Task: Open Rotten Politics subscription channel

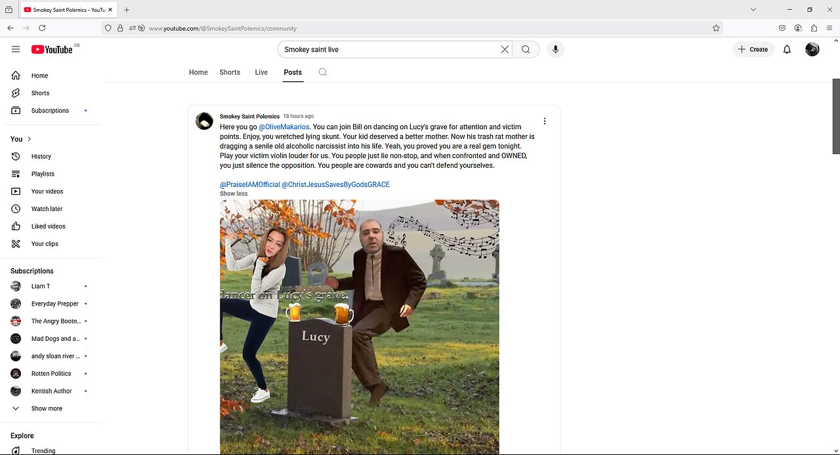Action: point(51,374)
